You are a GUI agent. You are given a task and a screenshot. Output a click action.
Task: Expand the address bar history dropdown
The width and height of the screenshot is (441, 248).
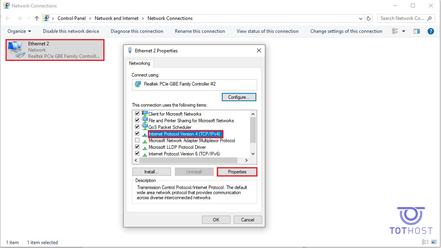tap(361, 18)
